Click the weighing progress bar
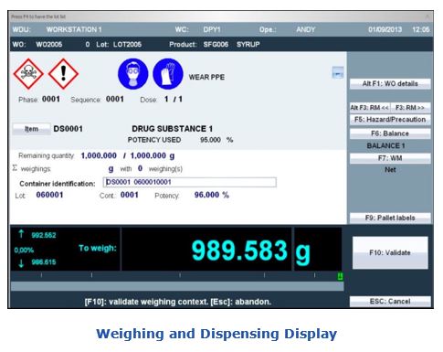The height and width of the screenshot is (352, 443). [177, 286]
